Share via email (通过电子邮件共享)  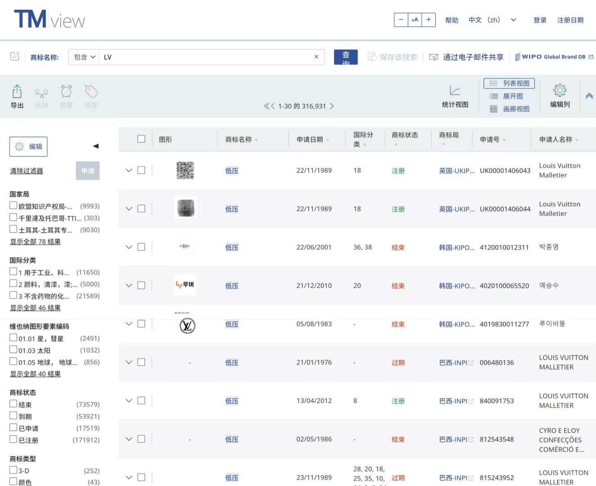click(x=466, y=57)
